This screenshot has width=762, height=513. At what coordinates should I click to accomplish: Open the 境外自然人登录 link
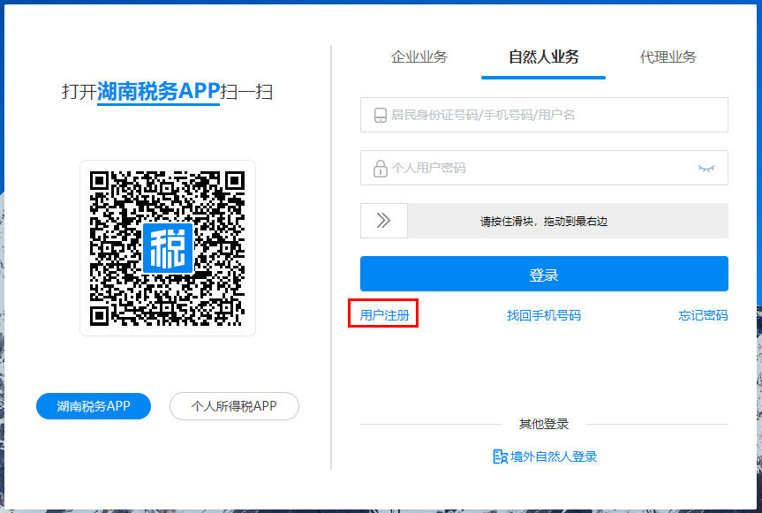(x=554, y=456)
